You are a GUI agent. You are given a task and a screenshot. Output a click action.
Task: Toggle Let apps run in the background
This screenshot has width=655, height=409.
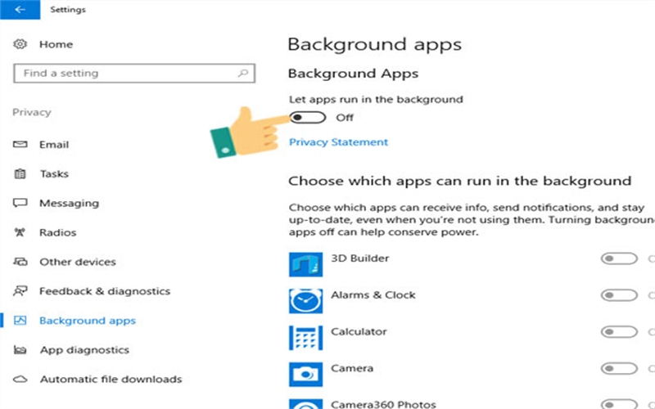click(x=308, y=118)
